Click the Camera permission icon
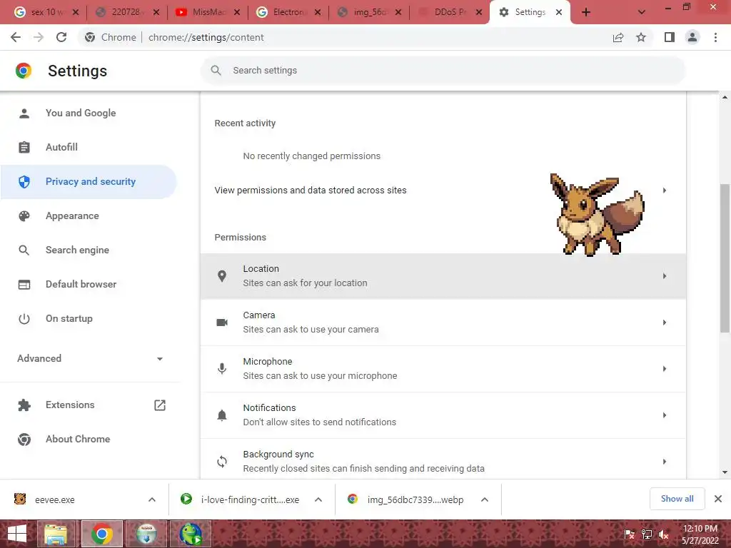The image size is (731, 548). pos(222,323)
